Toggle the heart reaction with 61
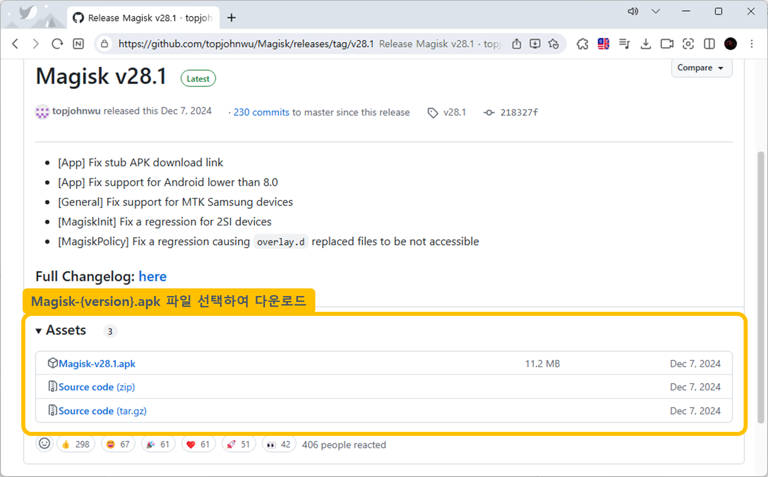768x477 pixels. point(198,445)
